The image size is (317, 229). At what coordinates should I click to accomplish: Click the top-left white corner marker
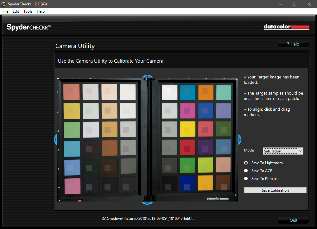[x=58, y=78]
